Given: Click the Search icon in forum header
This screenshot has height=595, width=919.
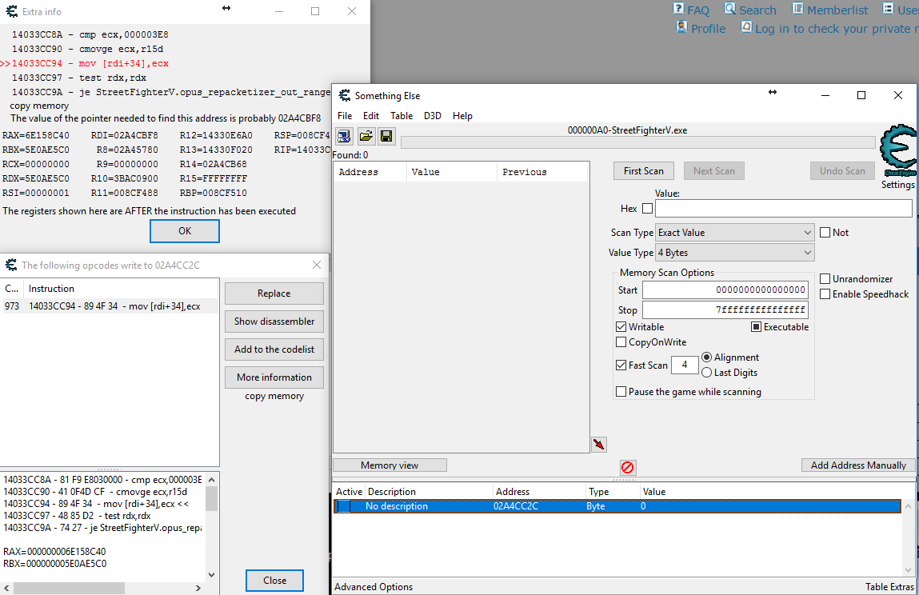Looking at the screenshot, I should click(730, 9).
